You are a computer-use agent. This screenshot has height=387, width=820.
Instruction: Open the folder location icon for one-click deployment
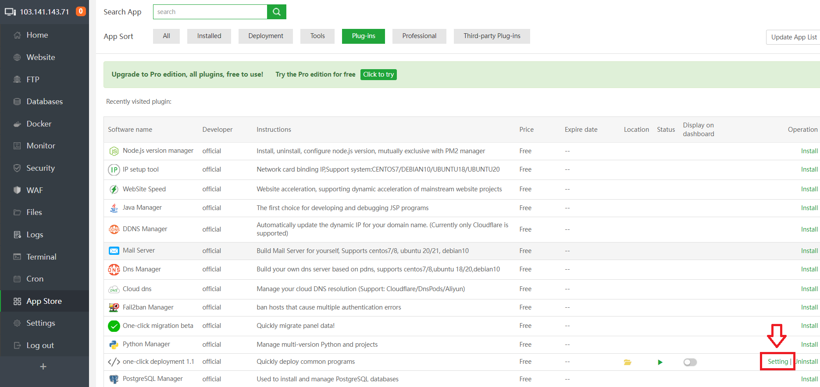click(x=627, y=362)
